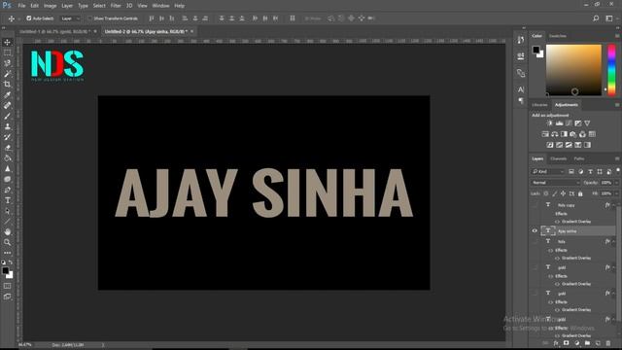Toggle lock position icon in Layers panel
Screen dimensions: 622x350
tap(563, 193)
